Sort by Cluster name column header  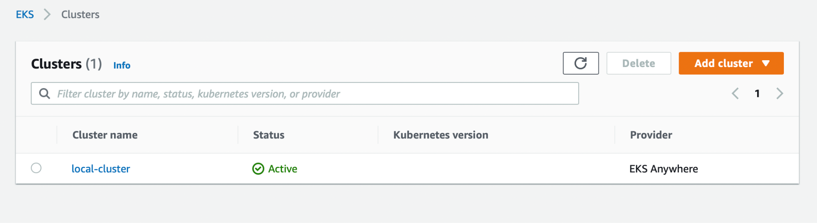[105, 135]
